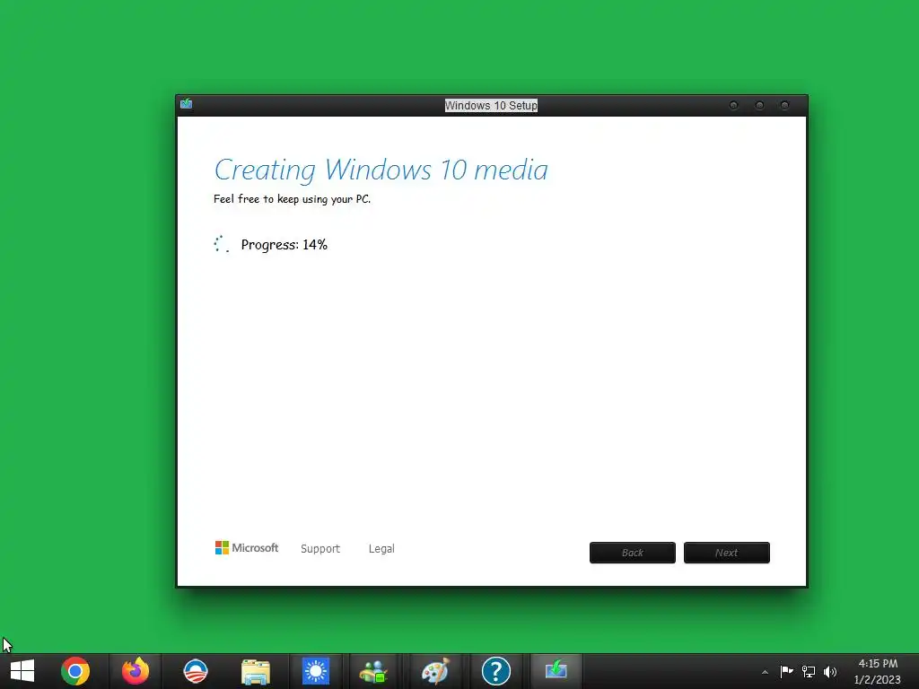Viewport: 919px width, 689px height.
Task: Click the taskbar clock showing 4:15 PM
Action: click(x=878, y=671)
